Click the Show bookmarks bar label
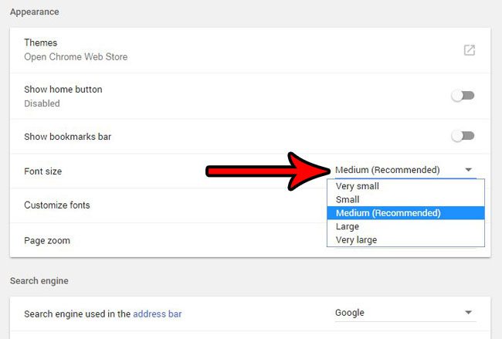 pyautogui.click(x=68, y=137)
